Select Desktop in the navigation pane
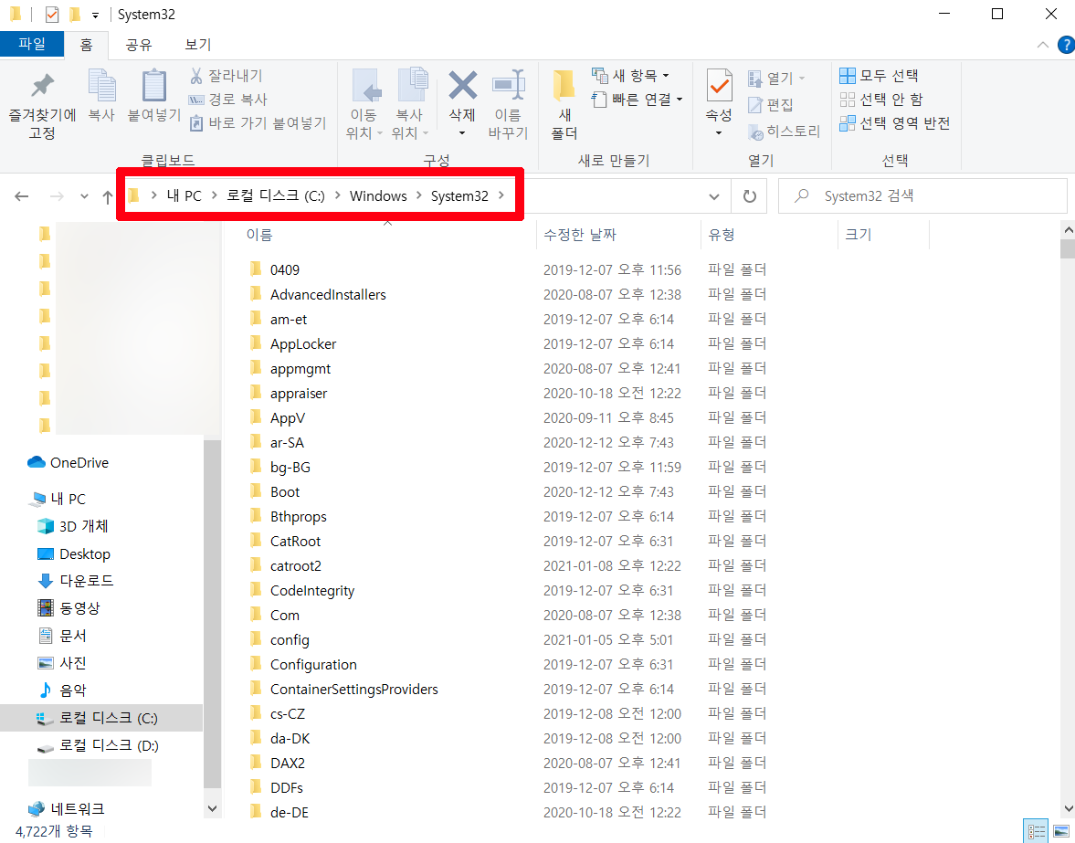This screenshot has height=843, width=1075. 73,553
